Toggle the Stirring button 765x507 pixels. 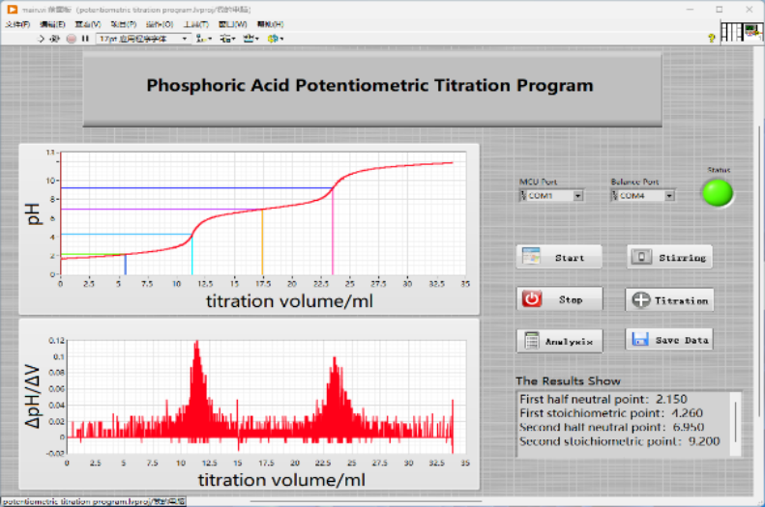tap(670, 257)
